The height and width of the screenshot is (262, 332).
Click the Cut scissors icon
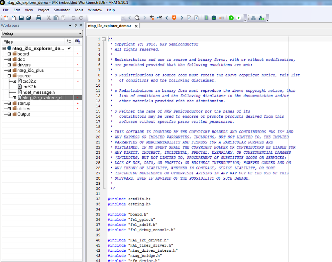pos(49,18)
